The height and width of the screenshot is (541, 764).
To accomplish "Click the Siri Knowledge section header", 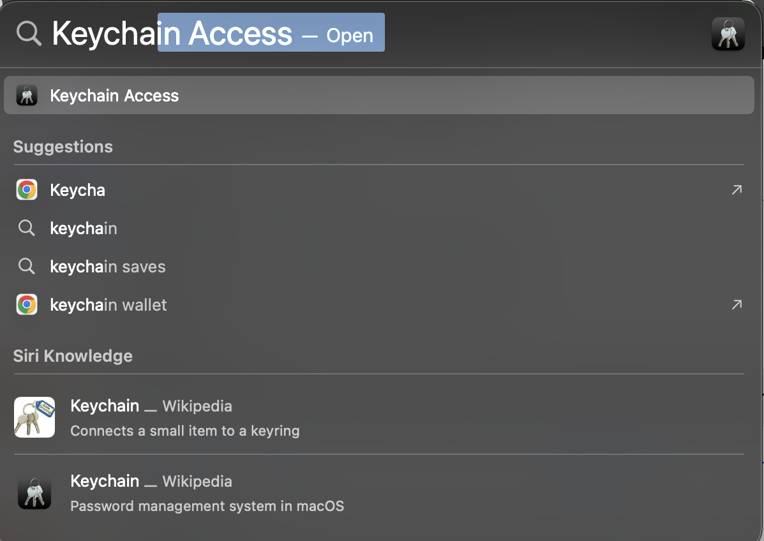I will tap(73, 356).
